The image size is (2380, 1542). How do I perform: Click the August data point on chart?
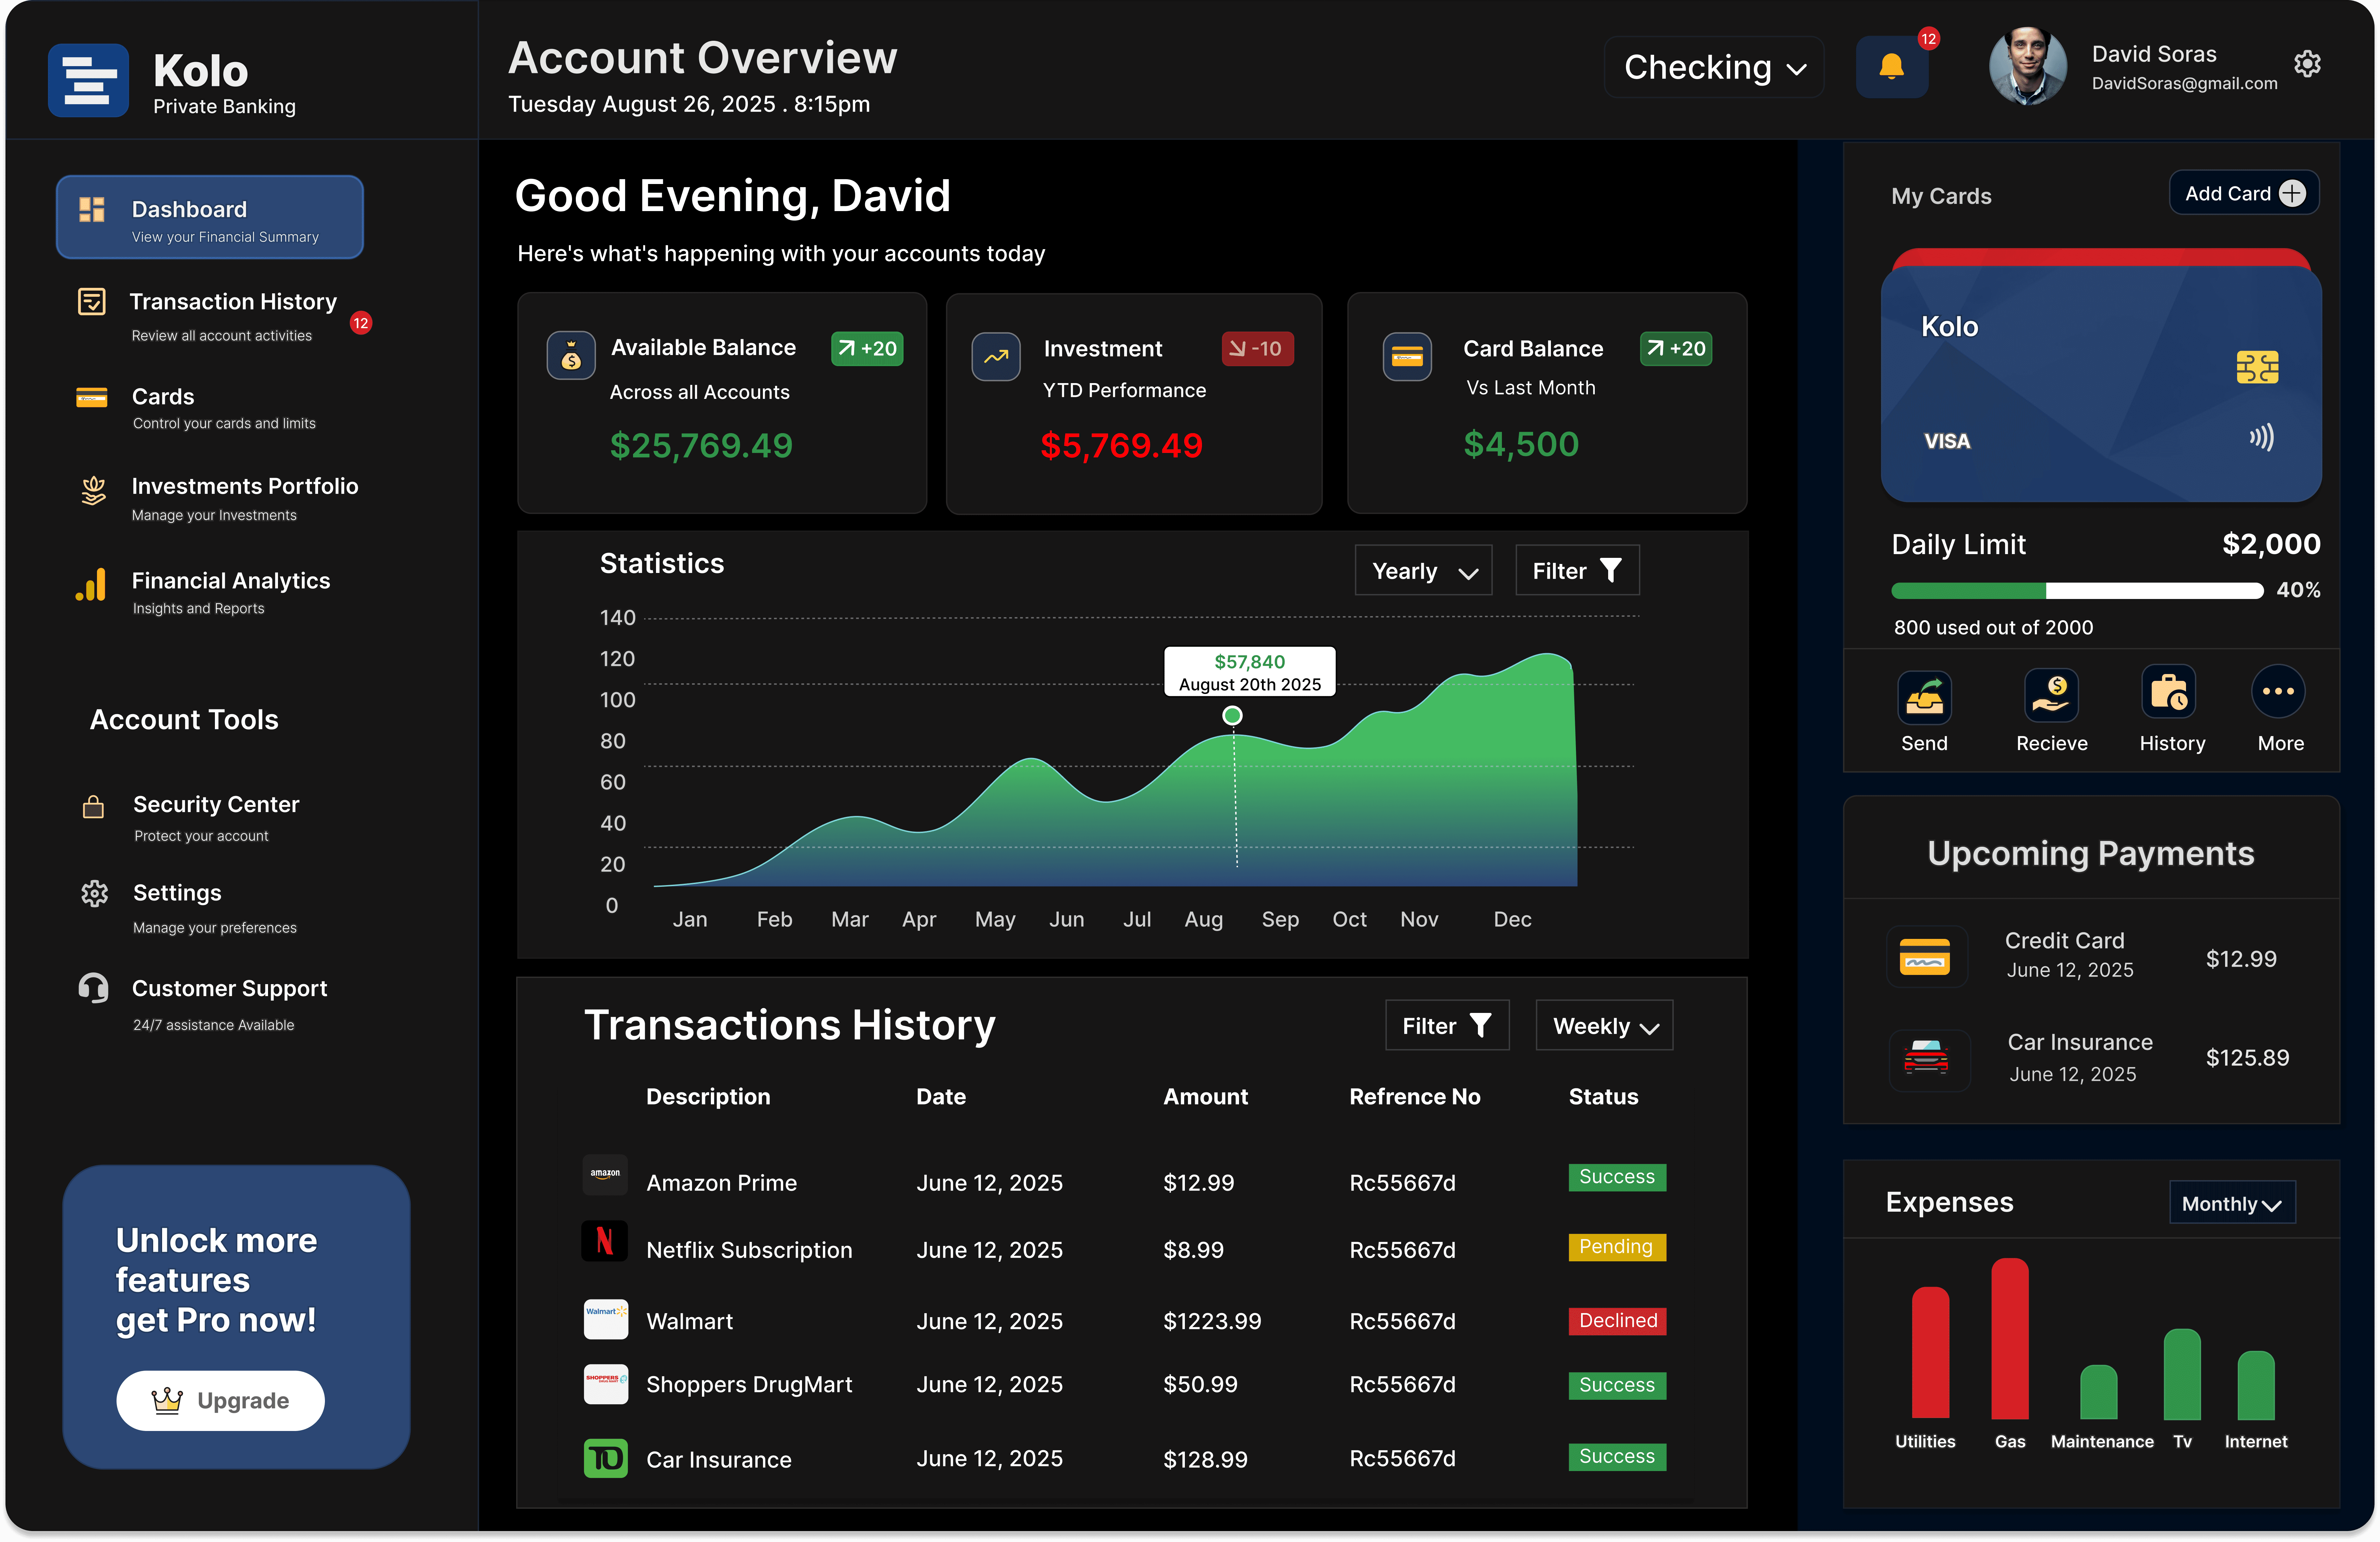point(1232,716)
